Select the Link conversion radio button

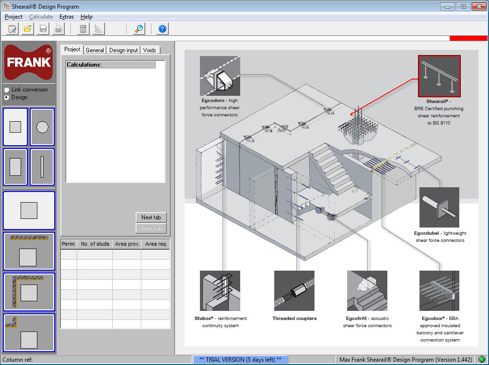6,89
